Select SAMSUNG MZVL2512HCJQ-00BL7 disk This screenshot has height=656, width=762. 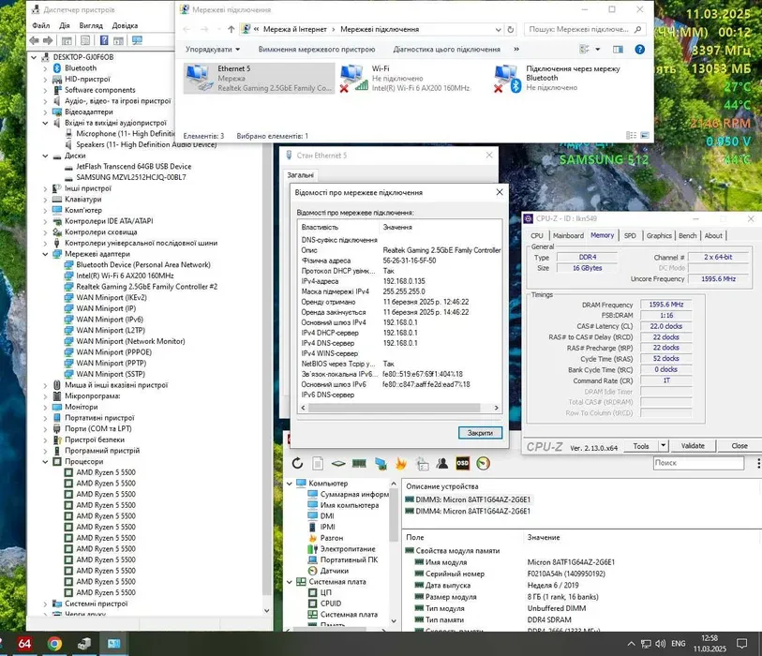point(130,177)
